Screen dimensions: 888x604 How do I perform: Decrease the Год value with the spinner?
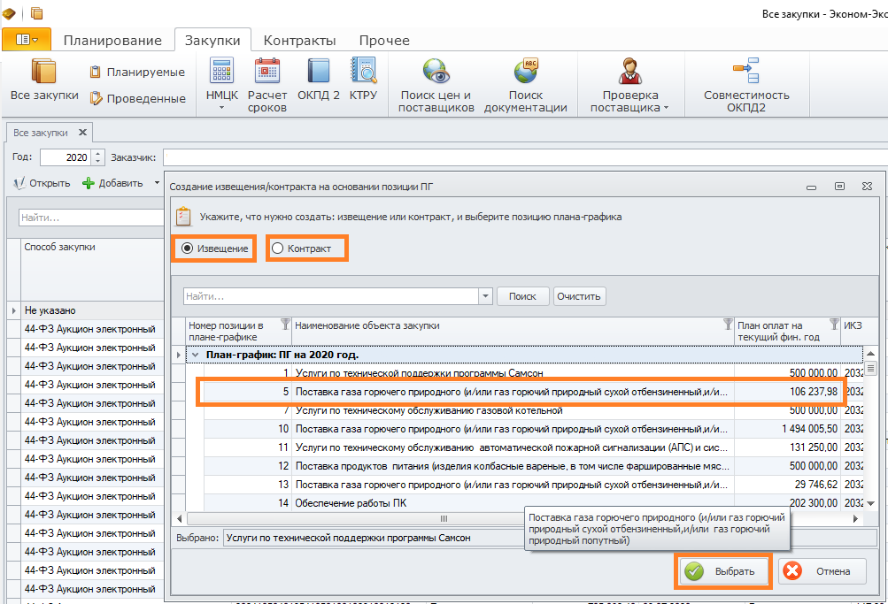pyautogui.click(x=98, y=161)
